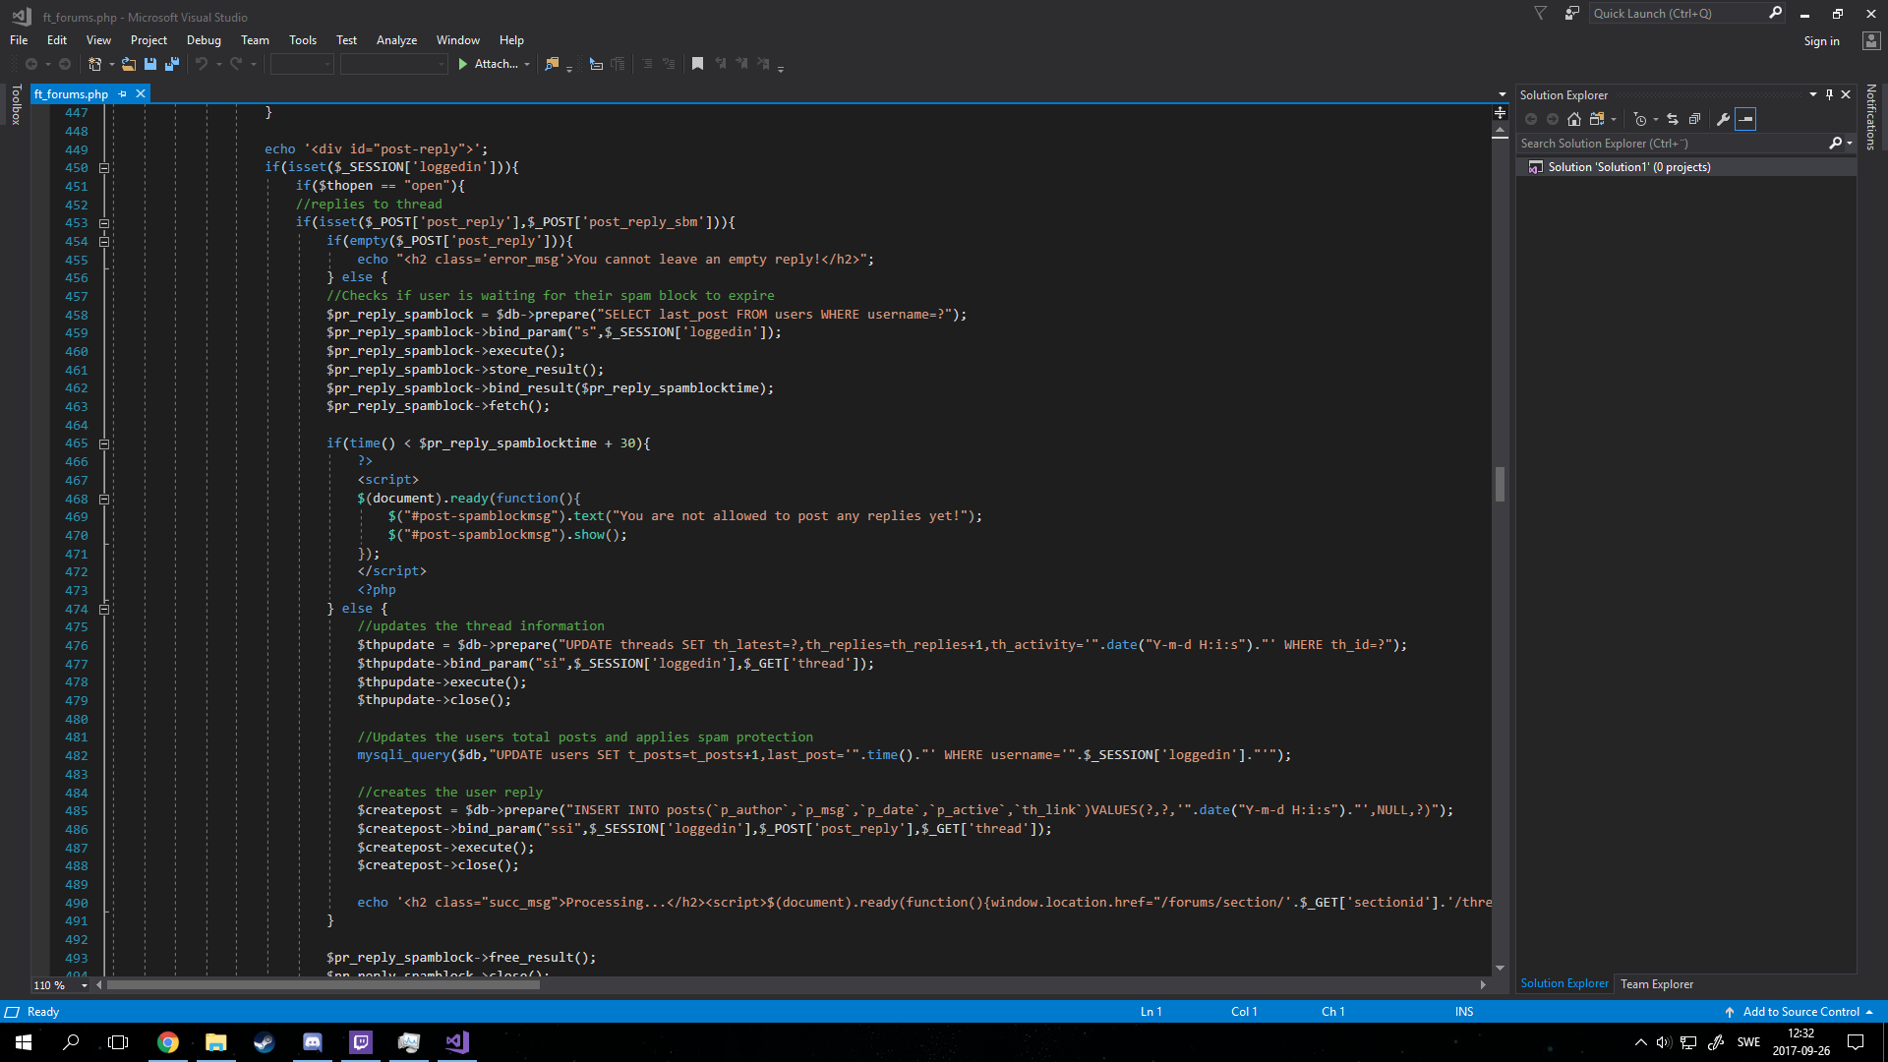Screen dimensions: 1888x1062
Task: Open the zoom level 110 % dropdown
Action: [x=85, y=985]
